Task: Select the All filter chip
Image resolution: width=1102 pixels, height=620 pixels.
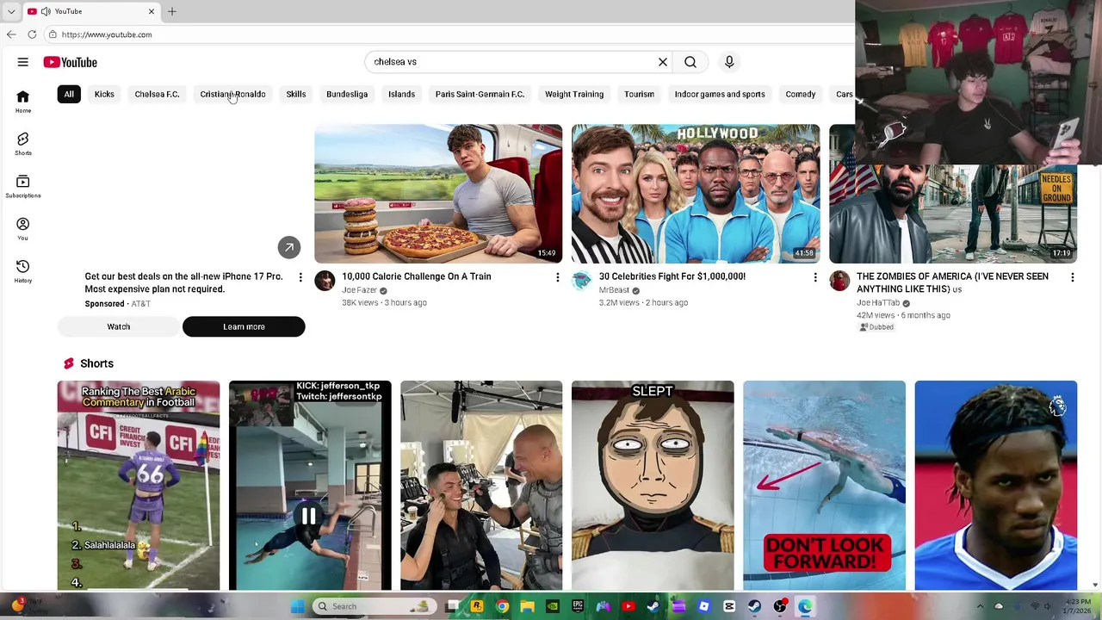Action: tap(69, 94)
